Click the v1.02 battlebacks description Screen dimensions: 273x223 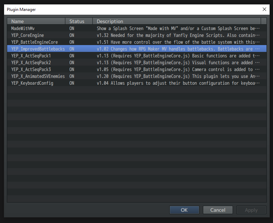coord(178,49)
